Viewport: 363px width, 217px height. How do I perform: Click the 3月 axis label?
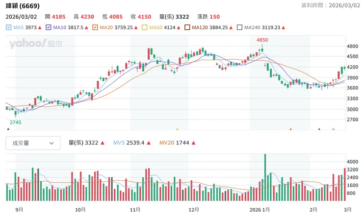click(347, 210)
